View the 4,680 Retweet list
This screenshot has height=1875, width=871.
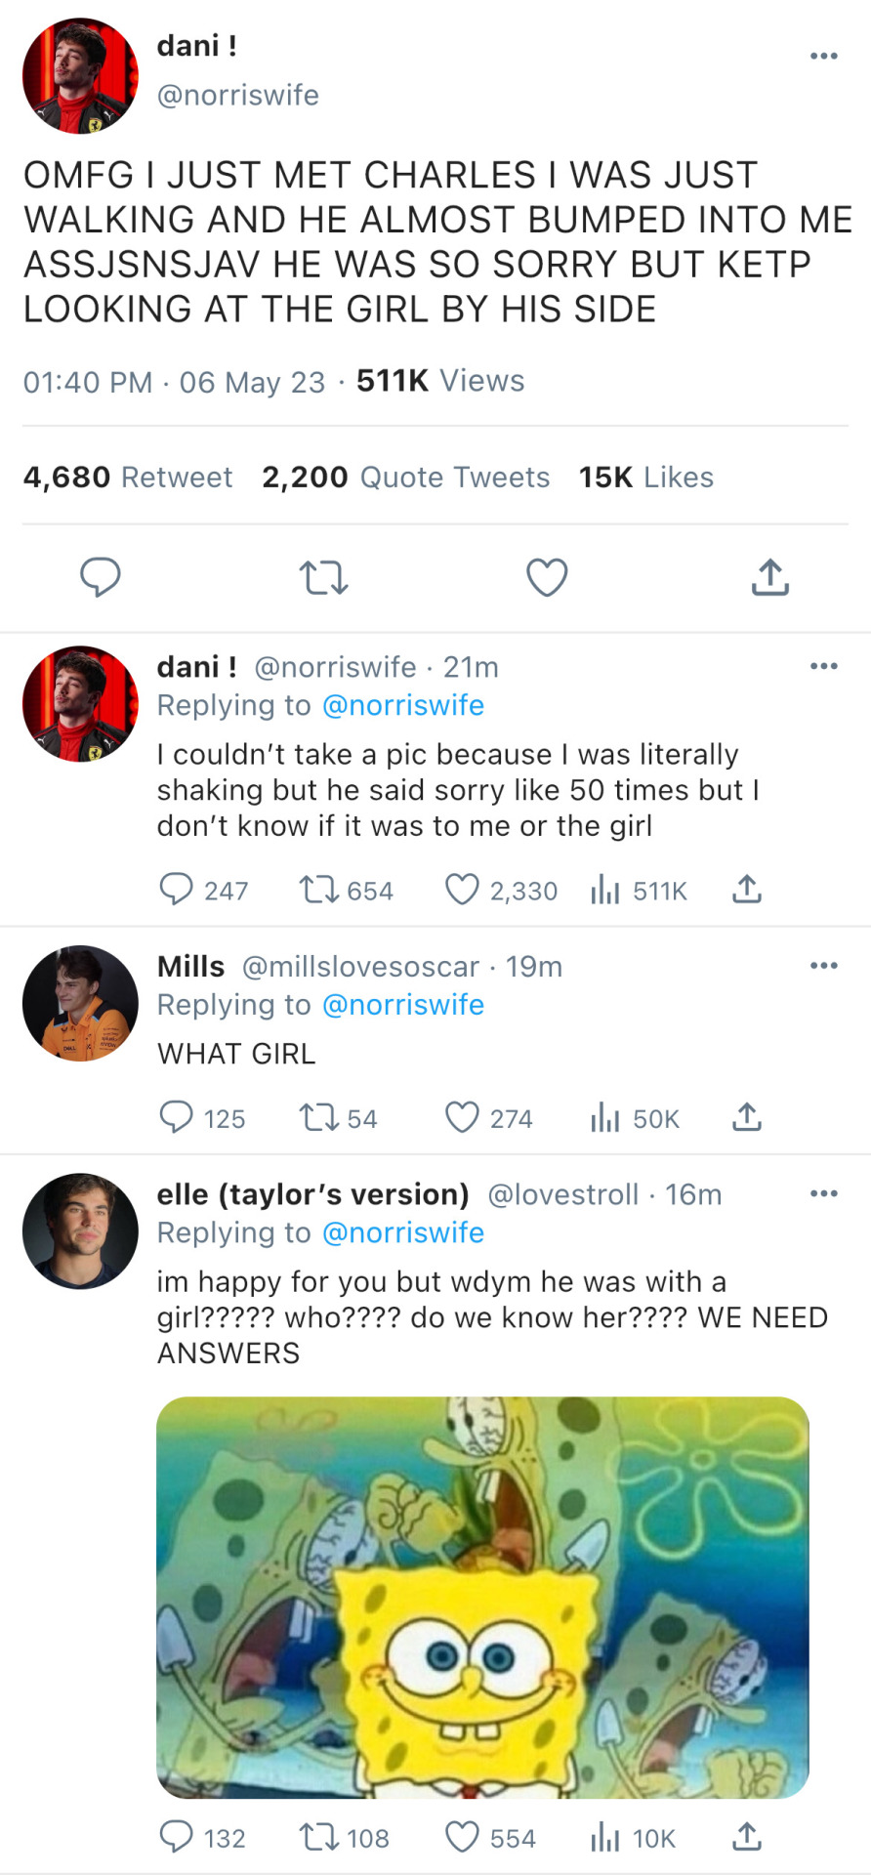128,478
